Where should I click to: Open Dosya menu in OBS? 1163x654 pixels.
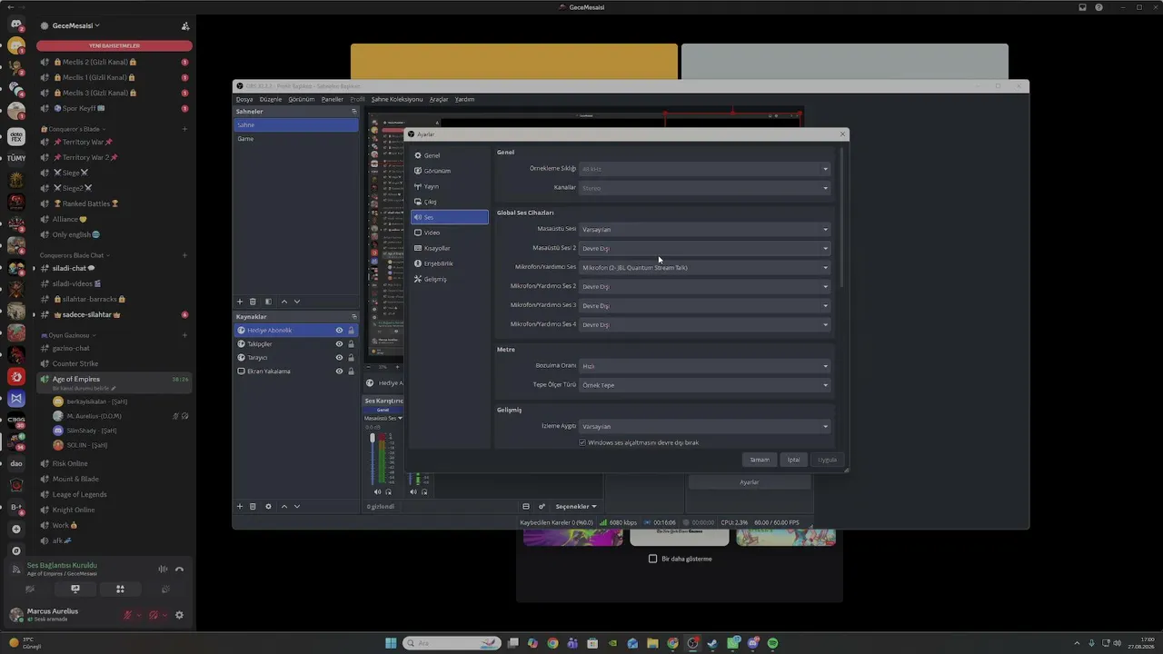(x=244, y=99)
